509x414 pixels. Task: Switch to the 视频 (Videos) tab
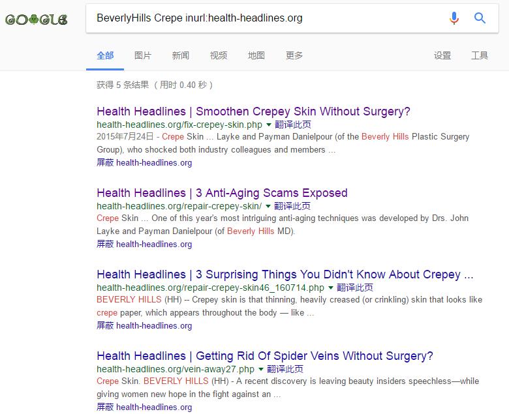tap(219, 55)
